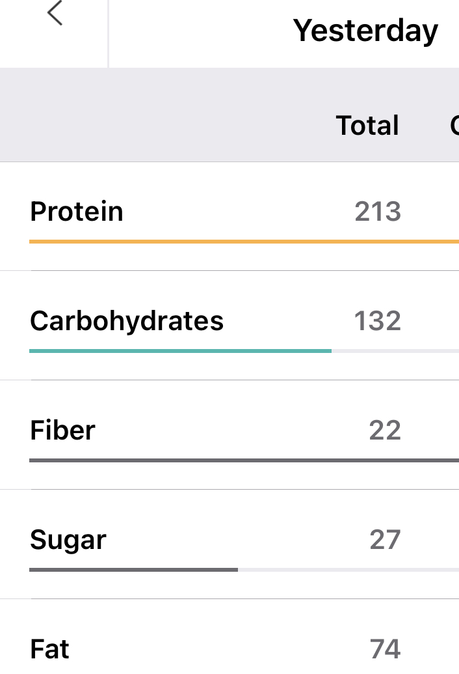Tap the Fat total value 74
Screen dimensions: 459x674
[x=385, y=649]
